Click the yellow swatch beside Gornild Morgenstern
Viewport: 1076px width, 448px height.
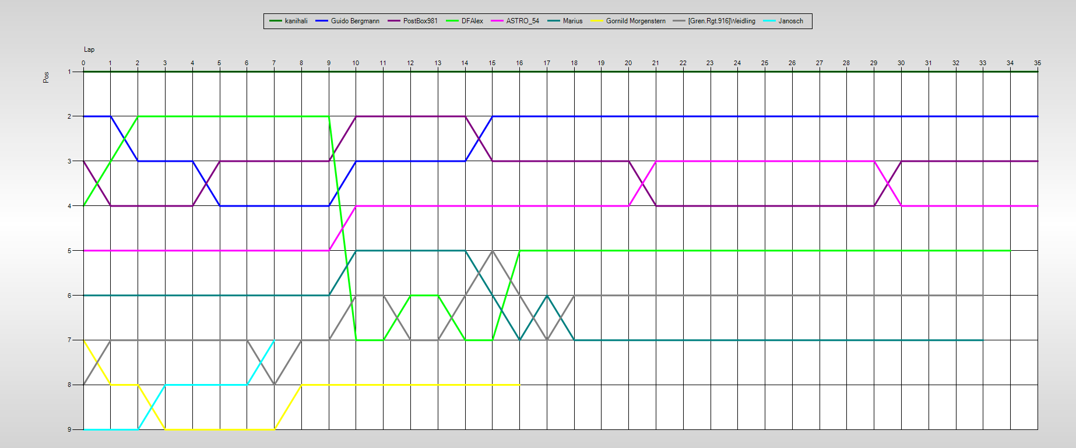(597, 21)
